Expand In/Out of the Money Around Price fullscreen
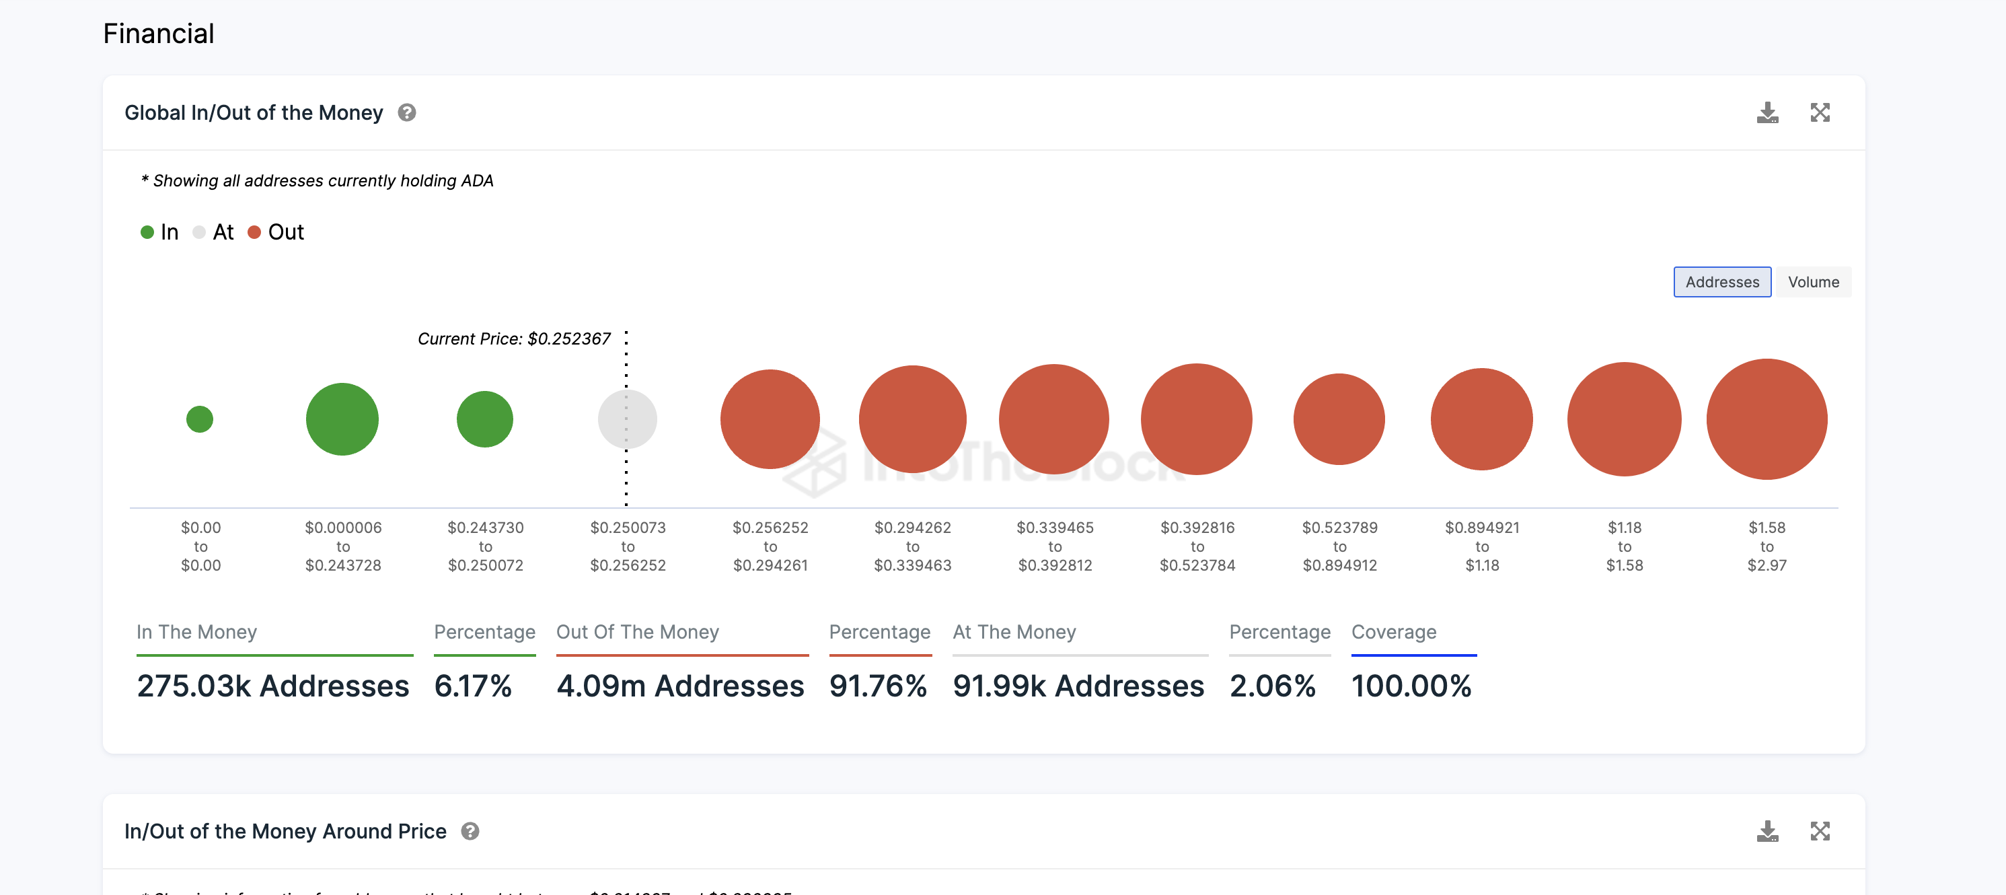Viewport: 2006px width, 895px height. [x=1819, y=831]
